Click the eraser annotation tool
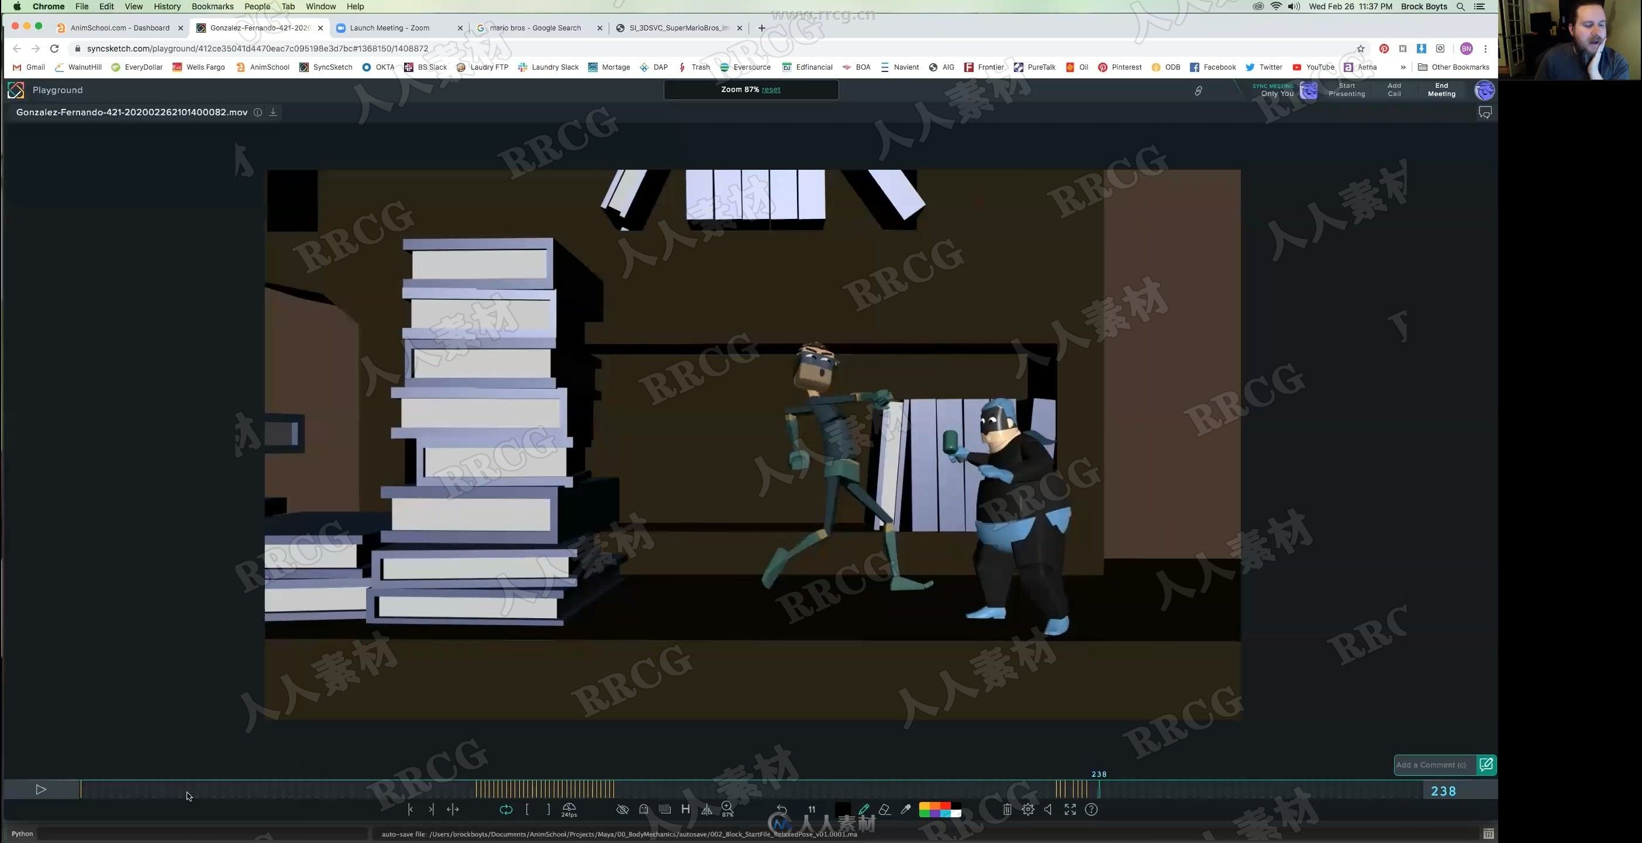Screen dimensions: 1642x843 coord(884,808)
